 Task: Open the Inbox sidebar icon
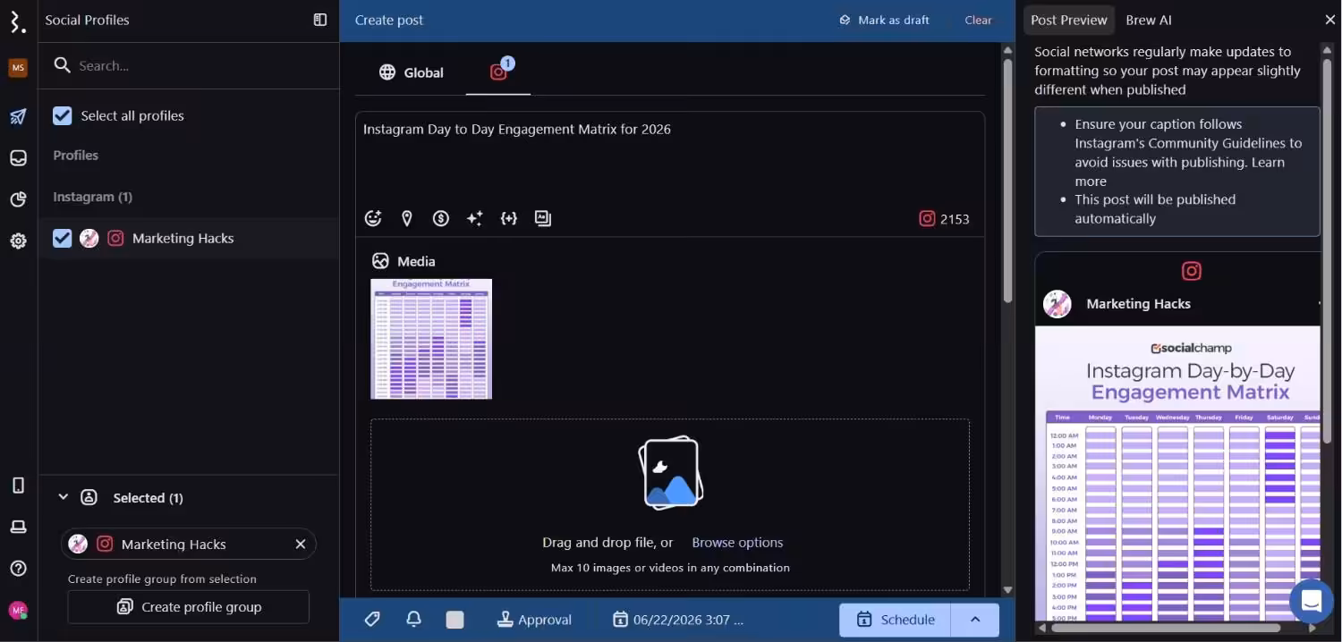click(x=18, y=158)
